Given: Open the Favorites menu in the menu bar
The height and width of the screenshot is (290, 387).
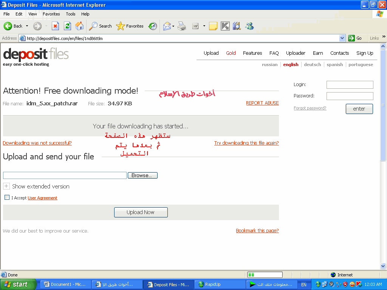Looking at the screenshot, I should coord(51,14).
